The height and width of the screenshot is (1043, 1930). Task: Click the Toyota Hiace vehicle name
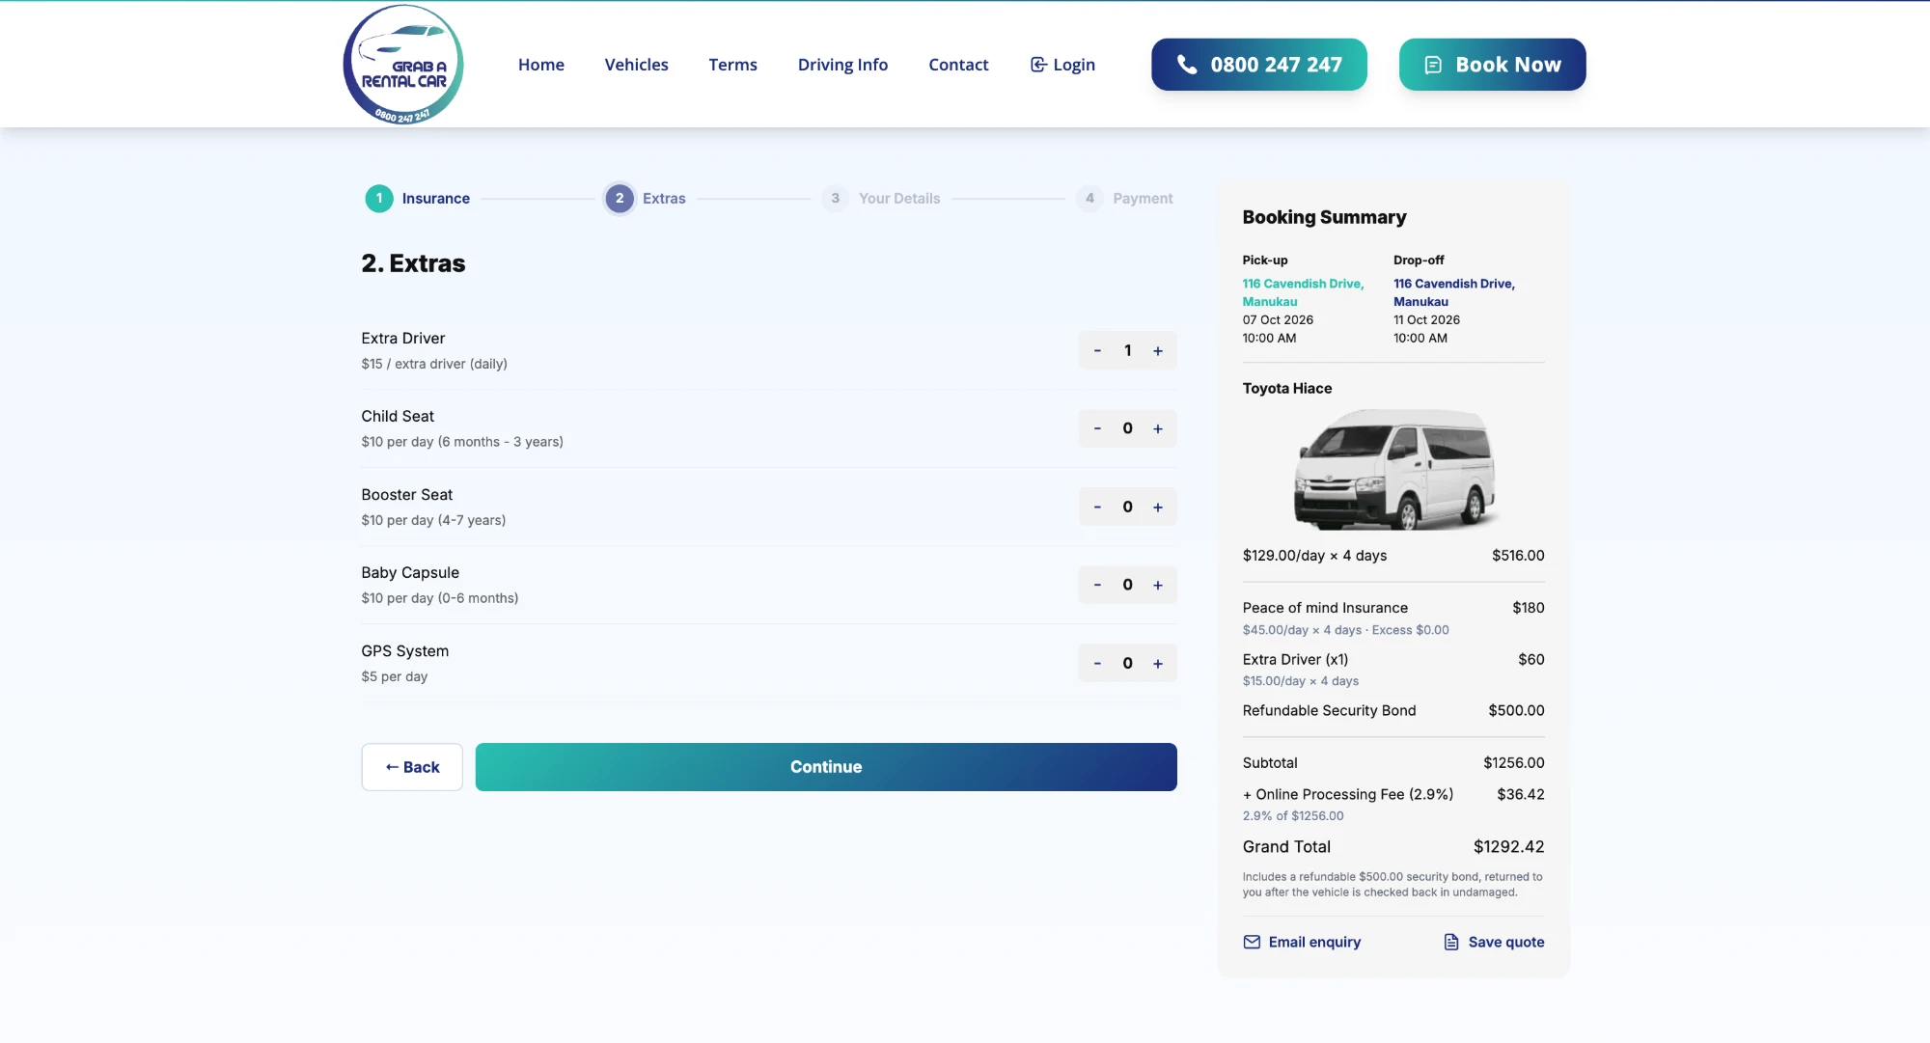1286,388
